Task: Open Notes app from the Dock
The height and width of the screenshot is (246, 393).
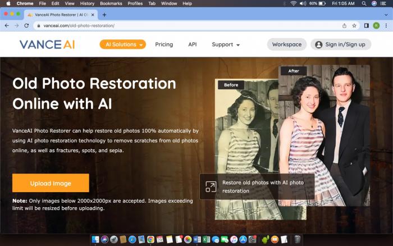Action: (170, 240)
